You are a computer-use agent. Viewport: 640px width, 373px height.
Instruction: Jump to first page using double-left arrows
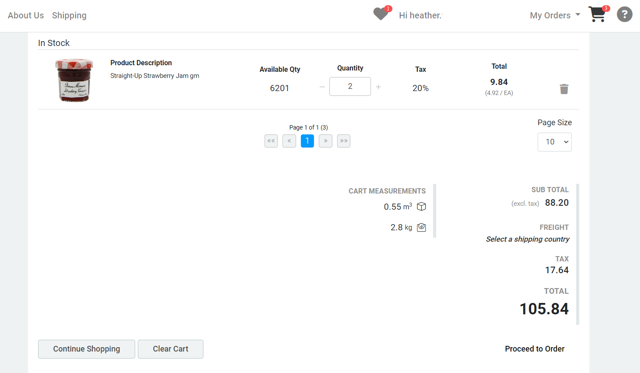tap(271, 141)
